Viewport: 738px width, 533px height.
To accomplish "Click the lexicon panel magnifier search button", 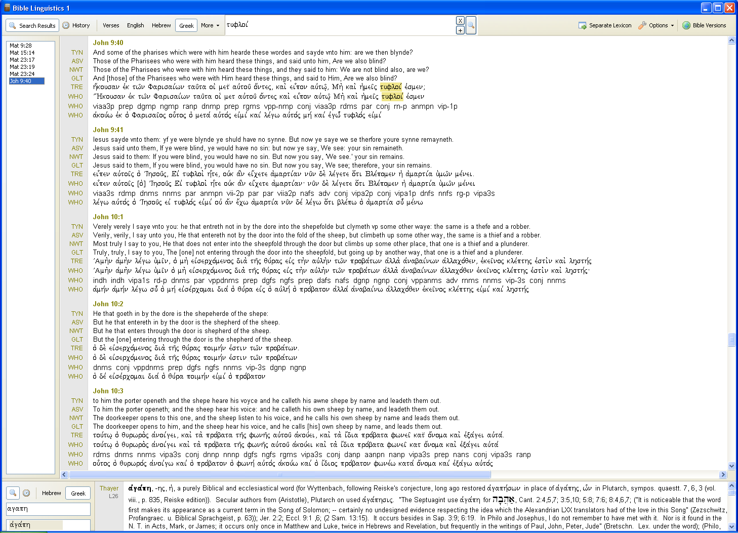I will click(13, 493).
